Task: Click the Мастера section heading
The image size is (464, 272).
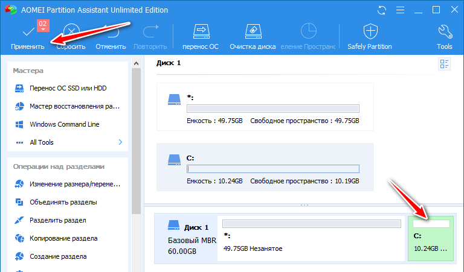Action: pyautogui.click(x=28, y=71)
